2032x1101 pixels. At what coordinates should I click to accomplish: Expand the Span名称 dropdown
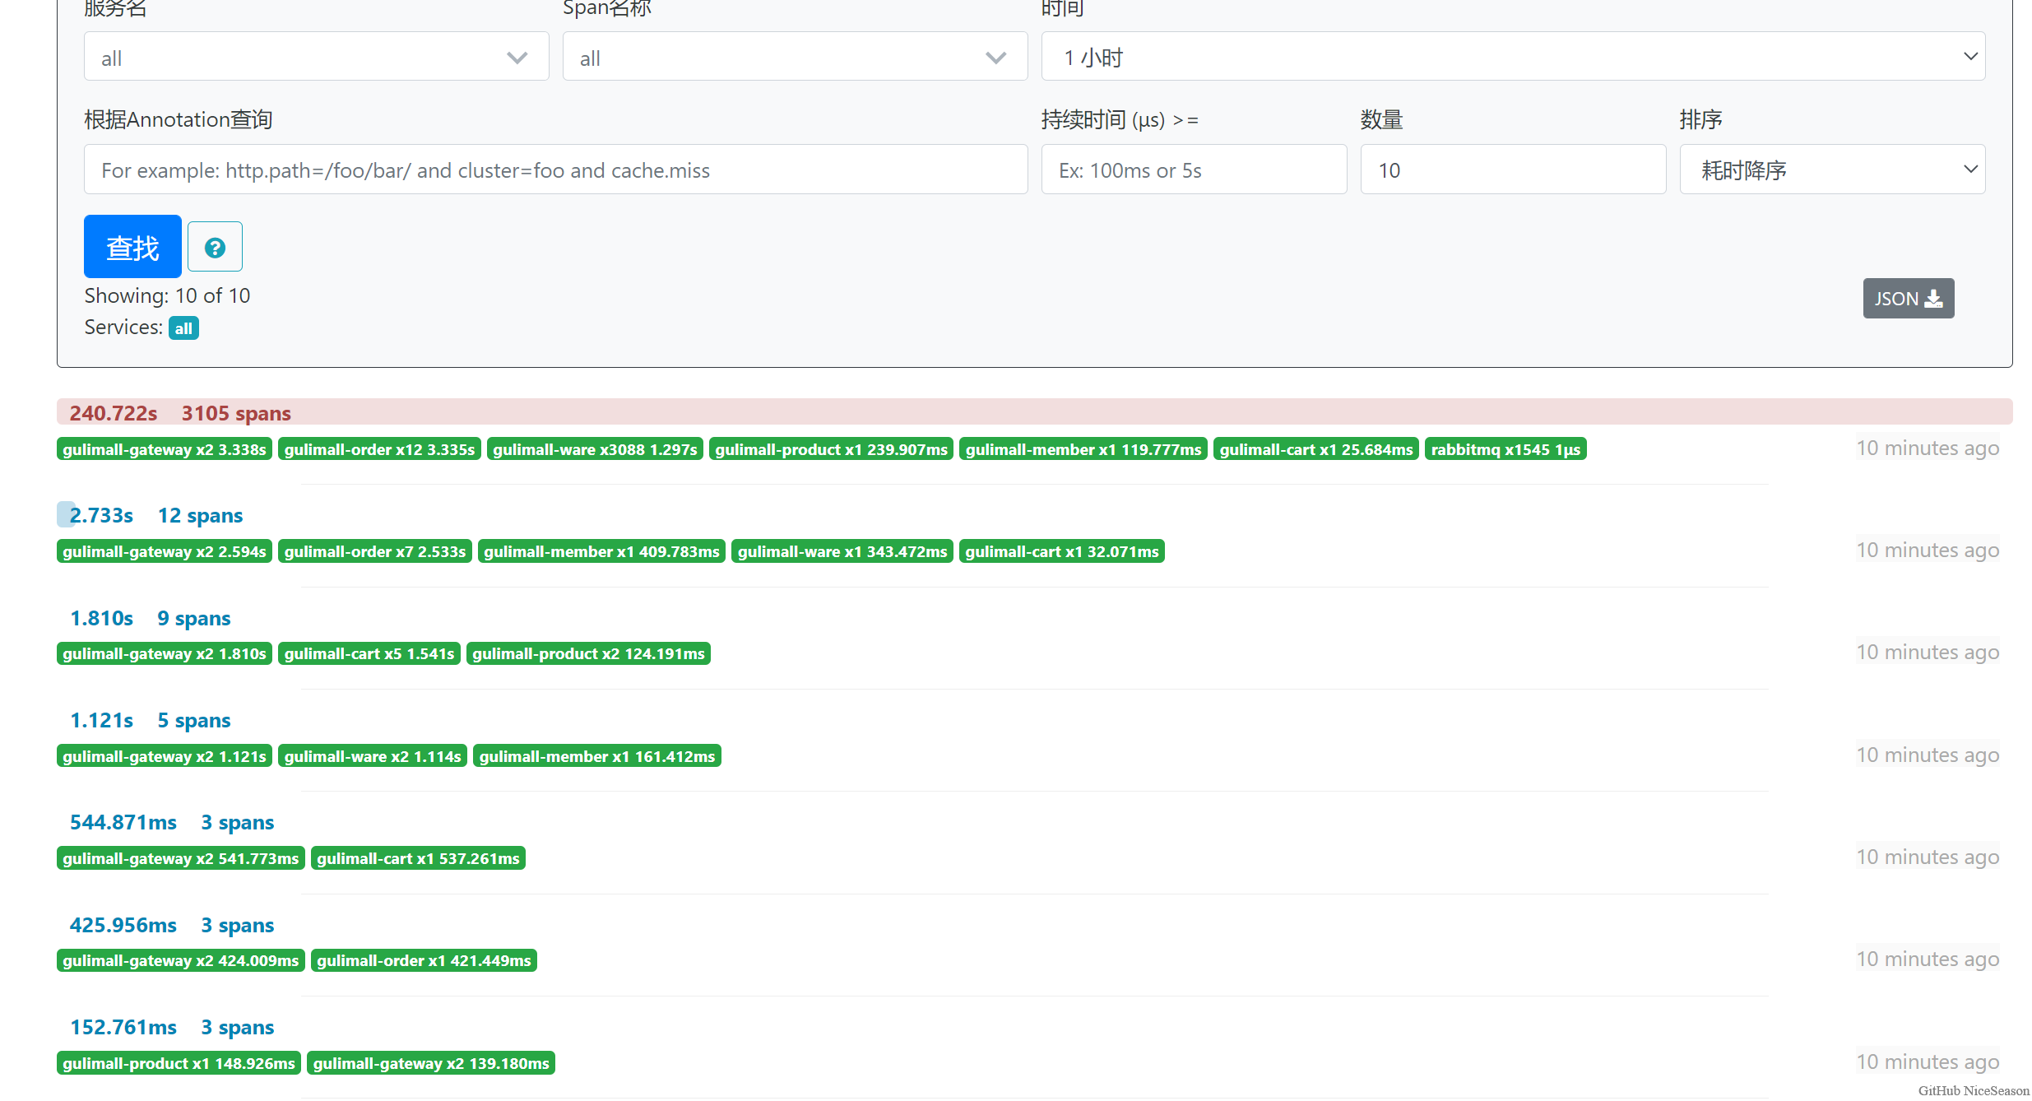pyautogui.click(x=795, y=58)
